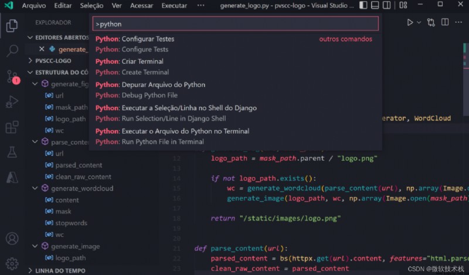Toggle the bottom panel layout

click(375, 5)
